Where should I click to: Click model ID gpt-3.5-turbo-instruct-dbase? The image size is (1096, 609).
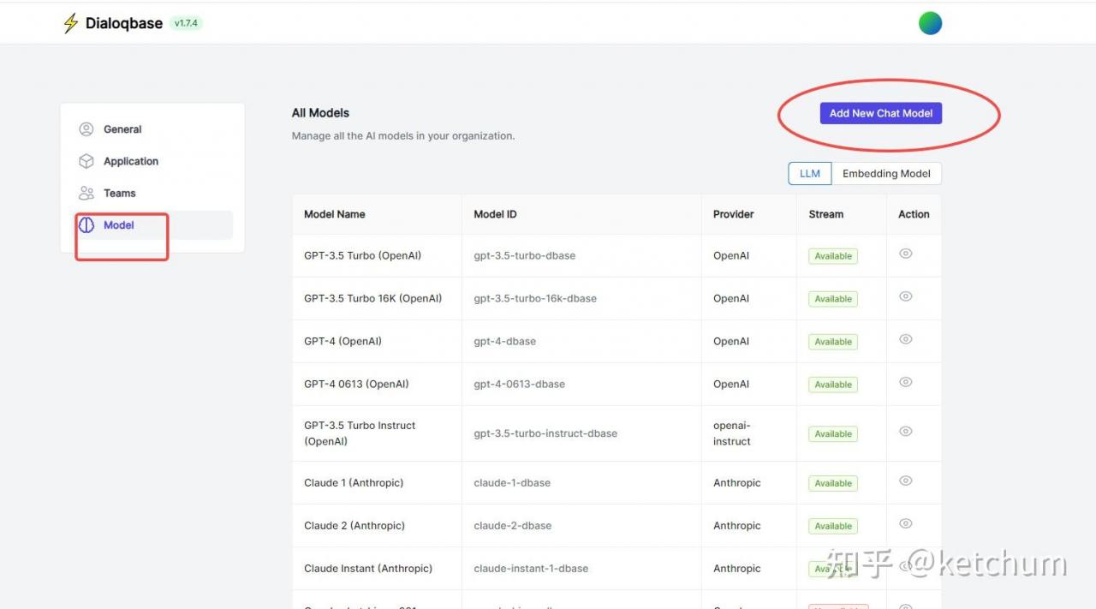[545, 433]
